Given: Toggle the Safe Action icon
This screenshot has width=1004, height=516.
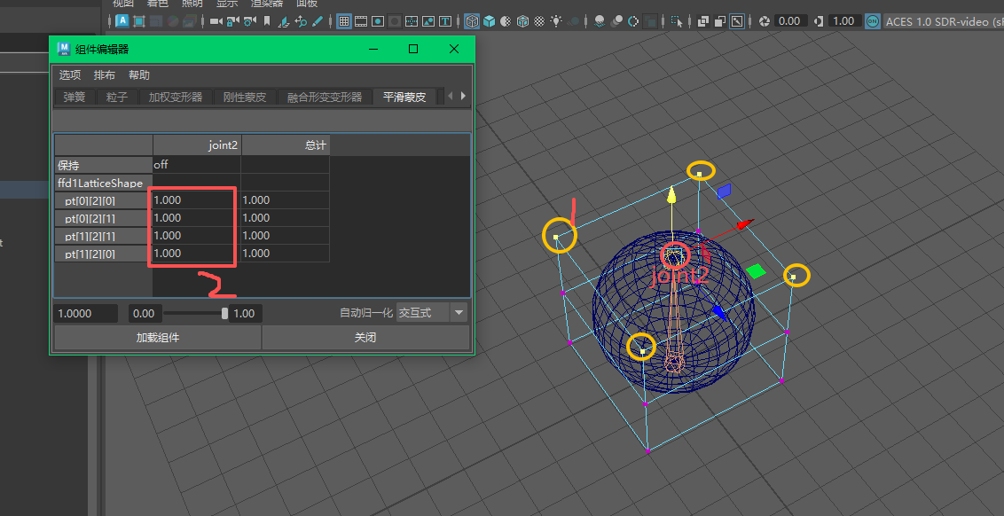Looking at the screenshot, I should (x=428, y=21).
